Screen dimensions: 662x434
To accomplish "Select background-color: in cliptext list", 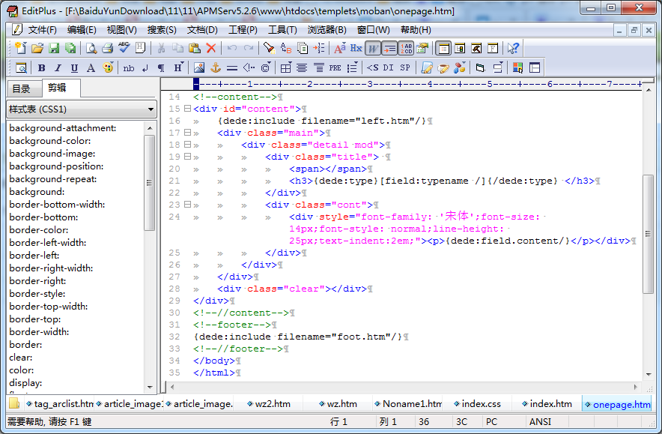I will (50, 141).
